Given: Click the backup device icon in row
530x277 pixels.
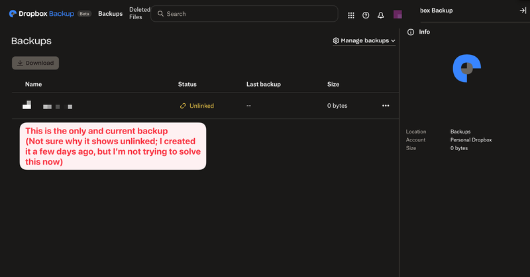Looking at the screenshot, I should [27, 105].
